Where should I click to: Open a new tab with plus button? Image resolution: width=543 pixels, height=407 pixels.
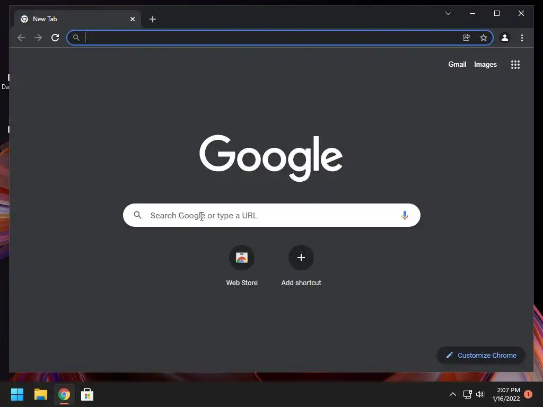pos(152,19)
